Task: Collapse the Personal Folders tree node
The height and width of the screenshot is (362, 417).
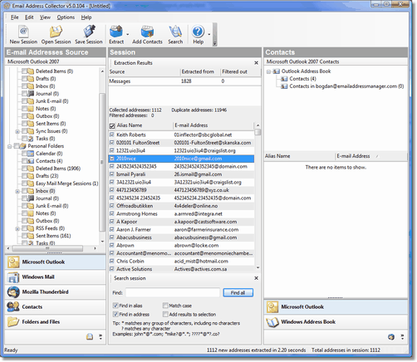Action: coord(10,146)
